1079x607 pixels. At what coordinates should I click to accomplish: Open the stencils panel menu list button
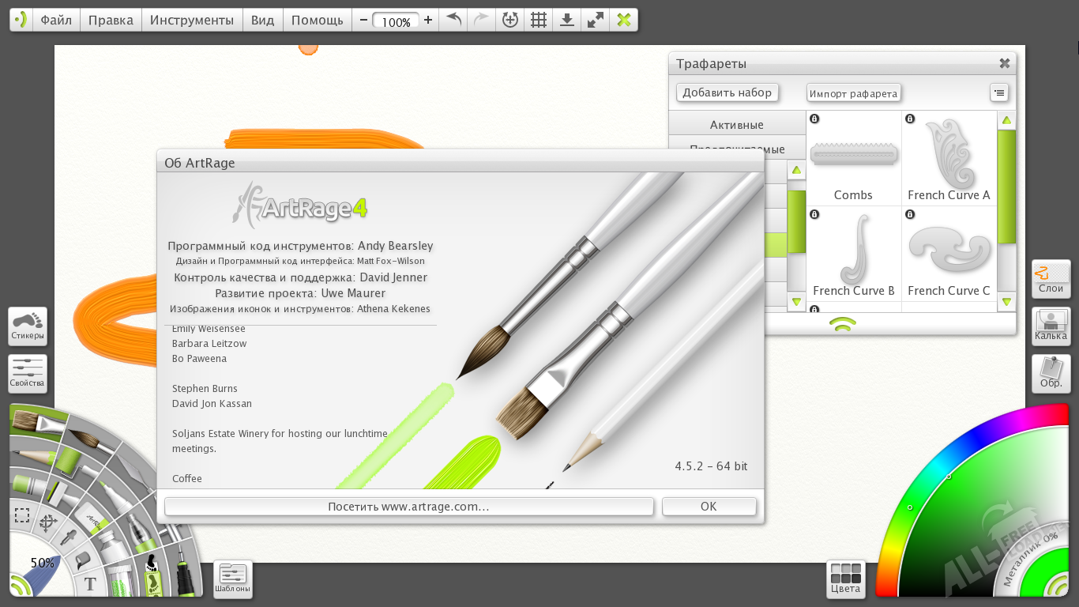pos(999,93)
